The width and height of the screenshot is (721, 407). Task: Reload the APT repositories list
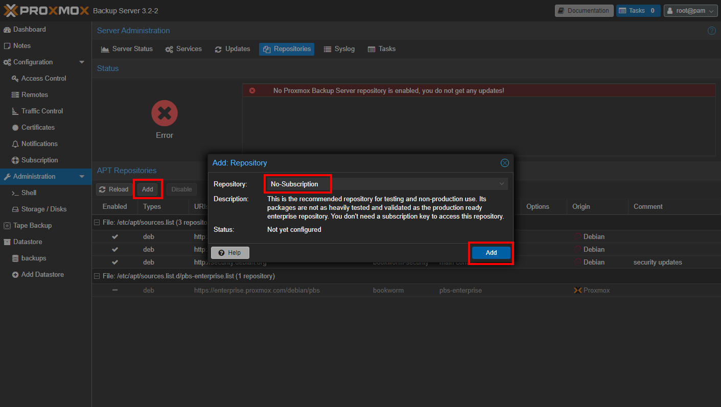114,189
